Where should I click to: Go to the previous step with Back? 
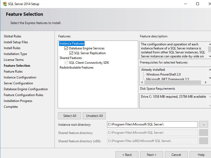[x=127, y=155]
